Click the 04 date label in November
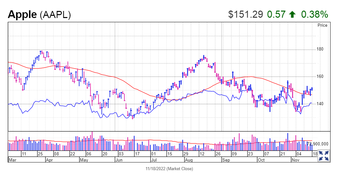348x175 pixels. [x=299, y=154]
